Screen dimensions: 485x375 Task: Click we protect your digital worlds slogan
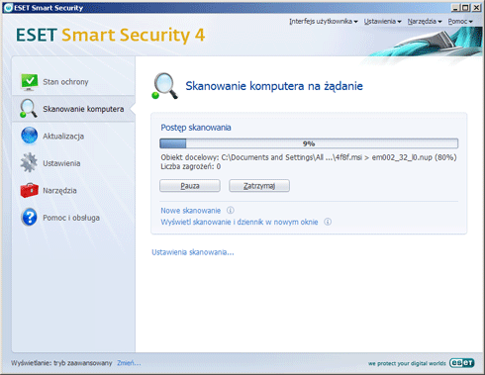point(407,363)
